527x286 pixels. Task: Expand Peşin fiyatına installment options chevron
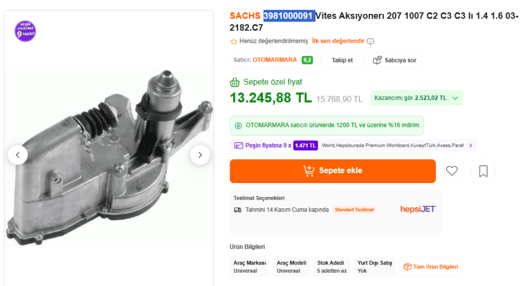click(470, 146)
